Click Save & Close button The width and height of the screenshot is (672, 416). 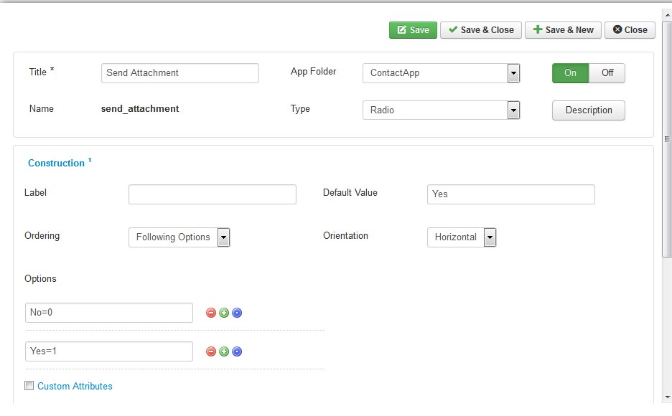point(481,30)
